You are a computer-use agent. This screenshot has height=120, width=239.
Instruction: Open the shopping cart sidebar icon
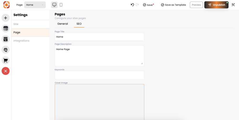6,61
